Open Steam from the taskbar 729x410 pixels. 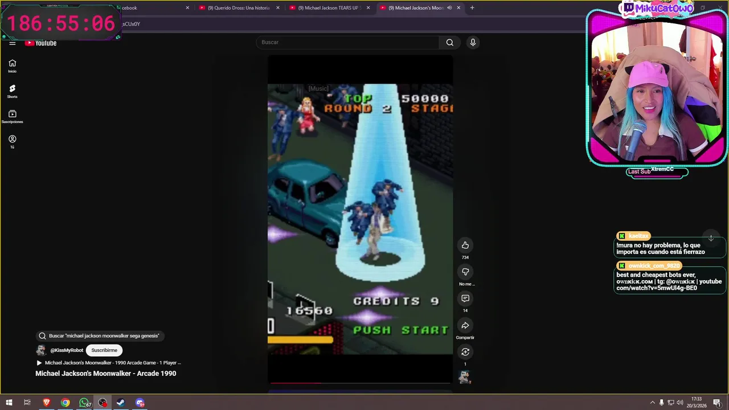121,403
